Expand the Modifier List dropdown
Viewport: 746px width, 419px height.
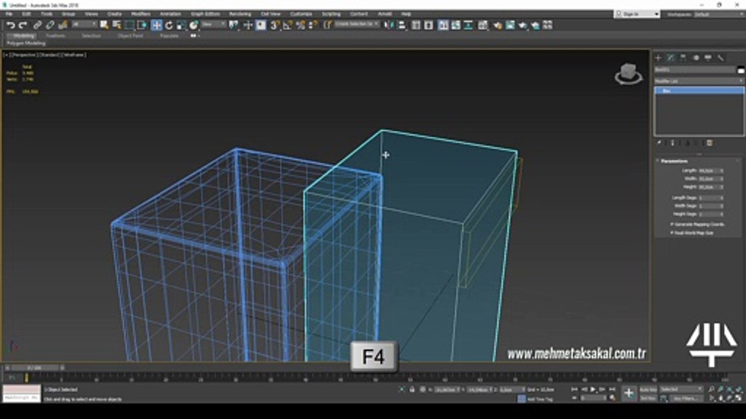click(x=699, y=81)
